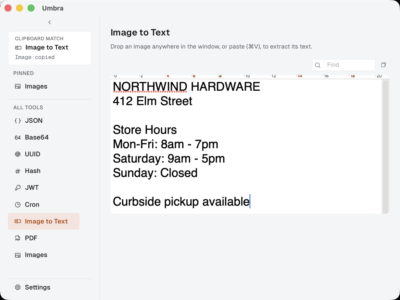
Task: Click the extracted text scrollbar
Action: [385, 146]
